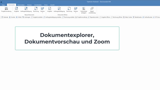This screenshot has height=90, width=160.
Task: Open Projektverwaltung shortcut in quick access bar
Action: 81,17
